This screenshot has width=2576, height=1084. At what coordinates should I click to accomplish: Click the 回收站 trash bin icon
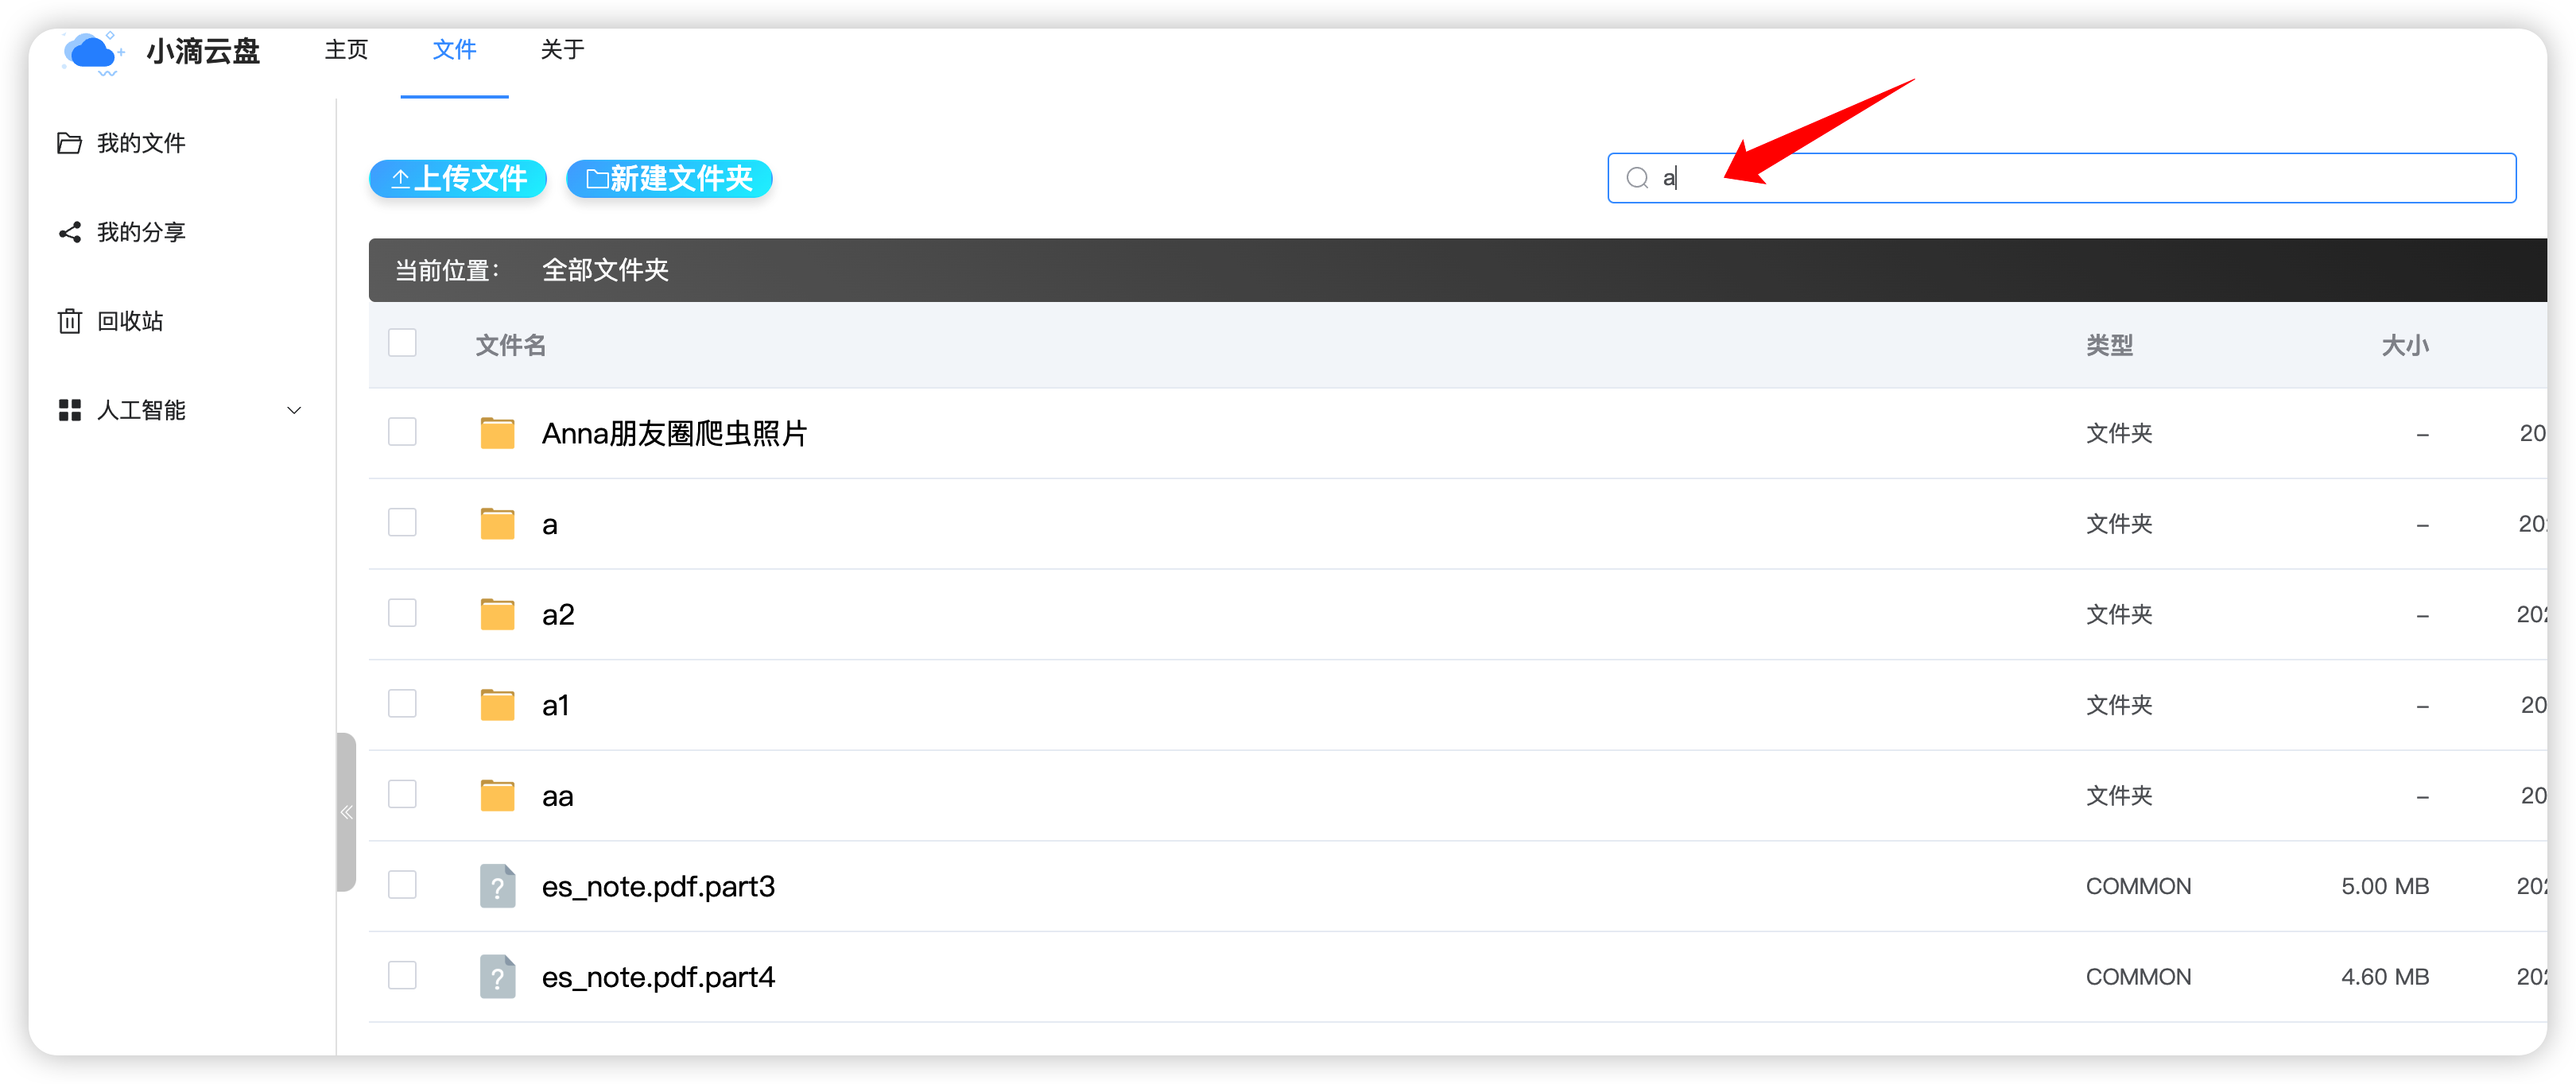pos(69,321)
